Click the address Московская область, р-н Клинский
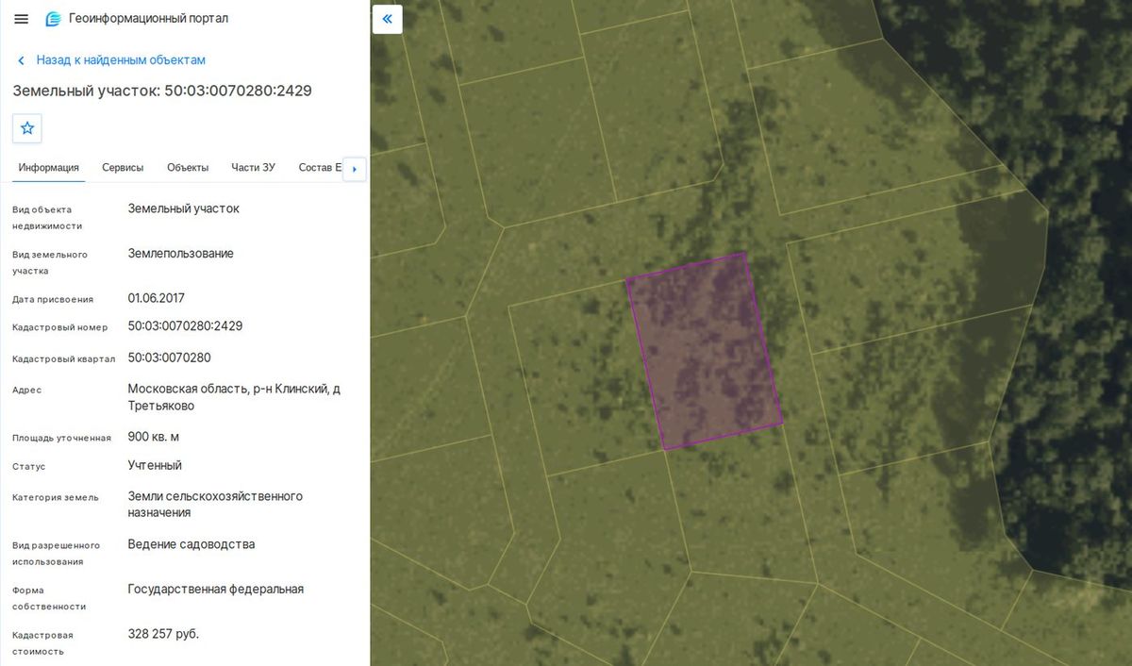Image resolution: width=1132 pixels, height=666 pixels. 234,397
